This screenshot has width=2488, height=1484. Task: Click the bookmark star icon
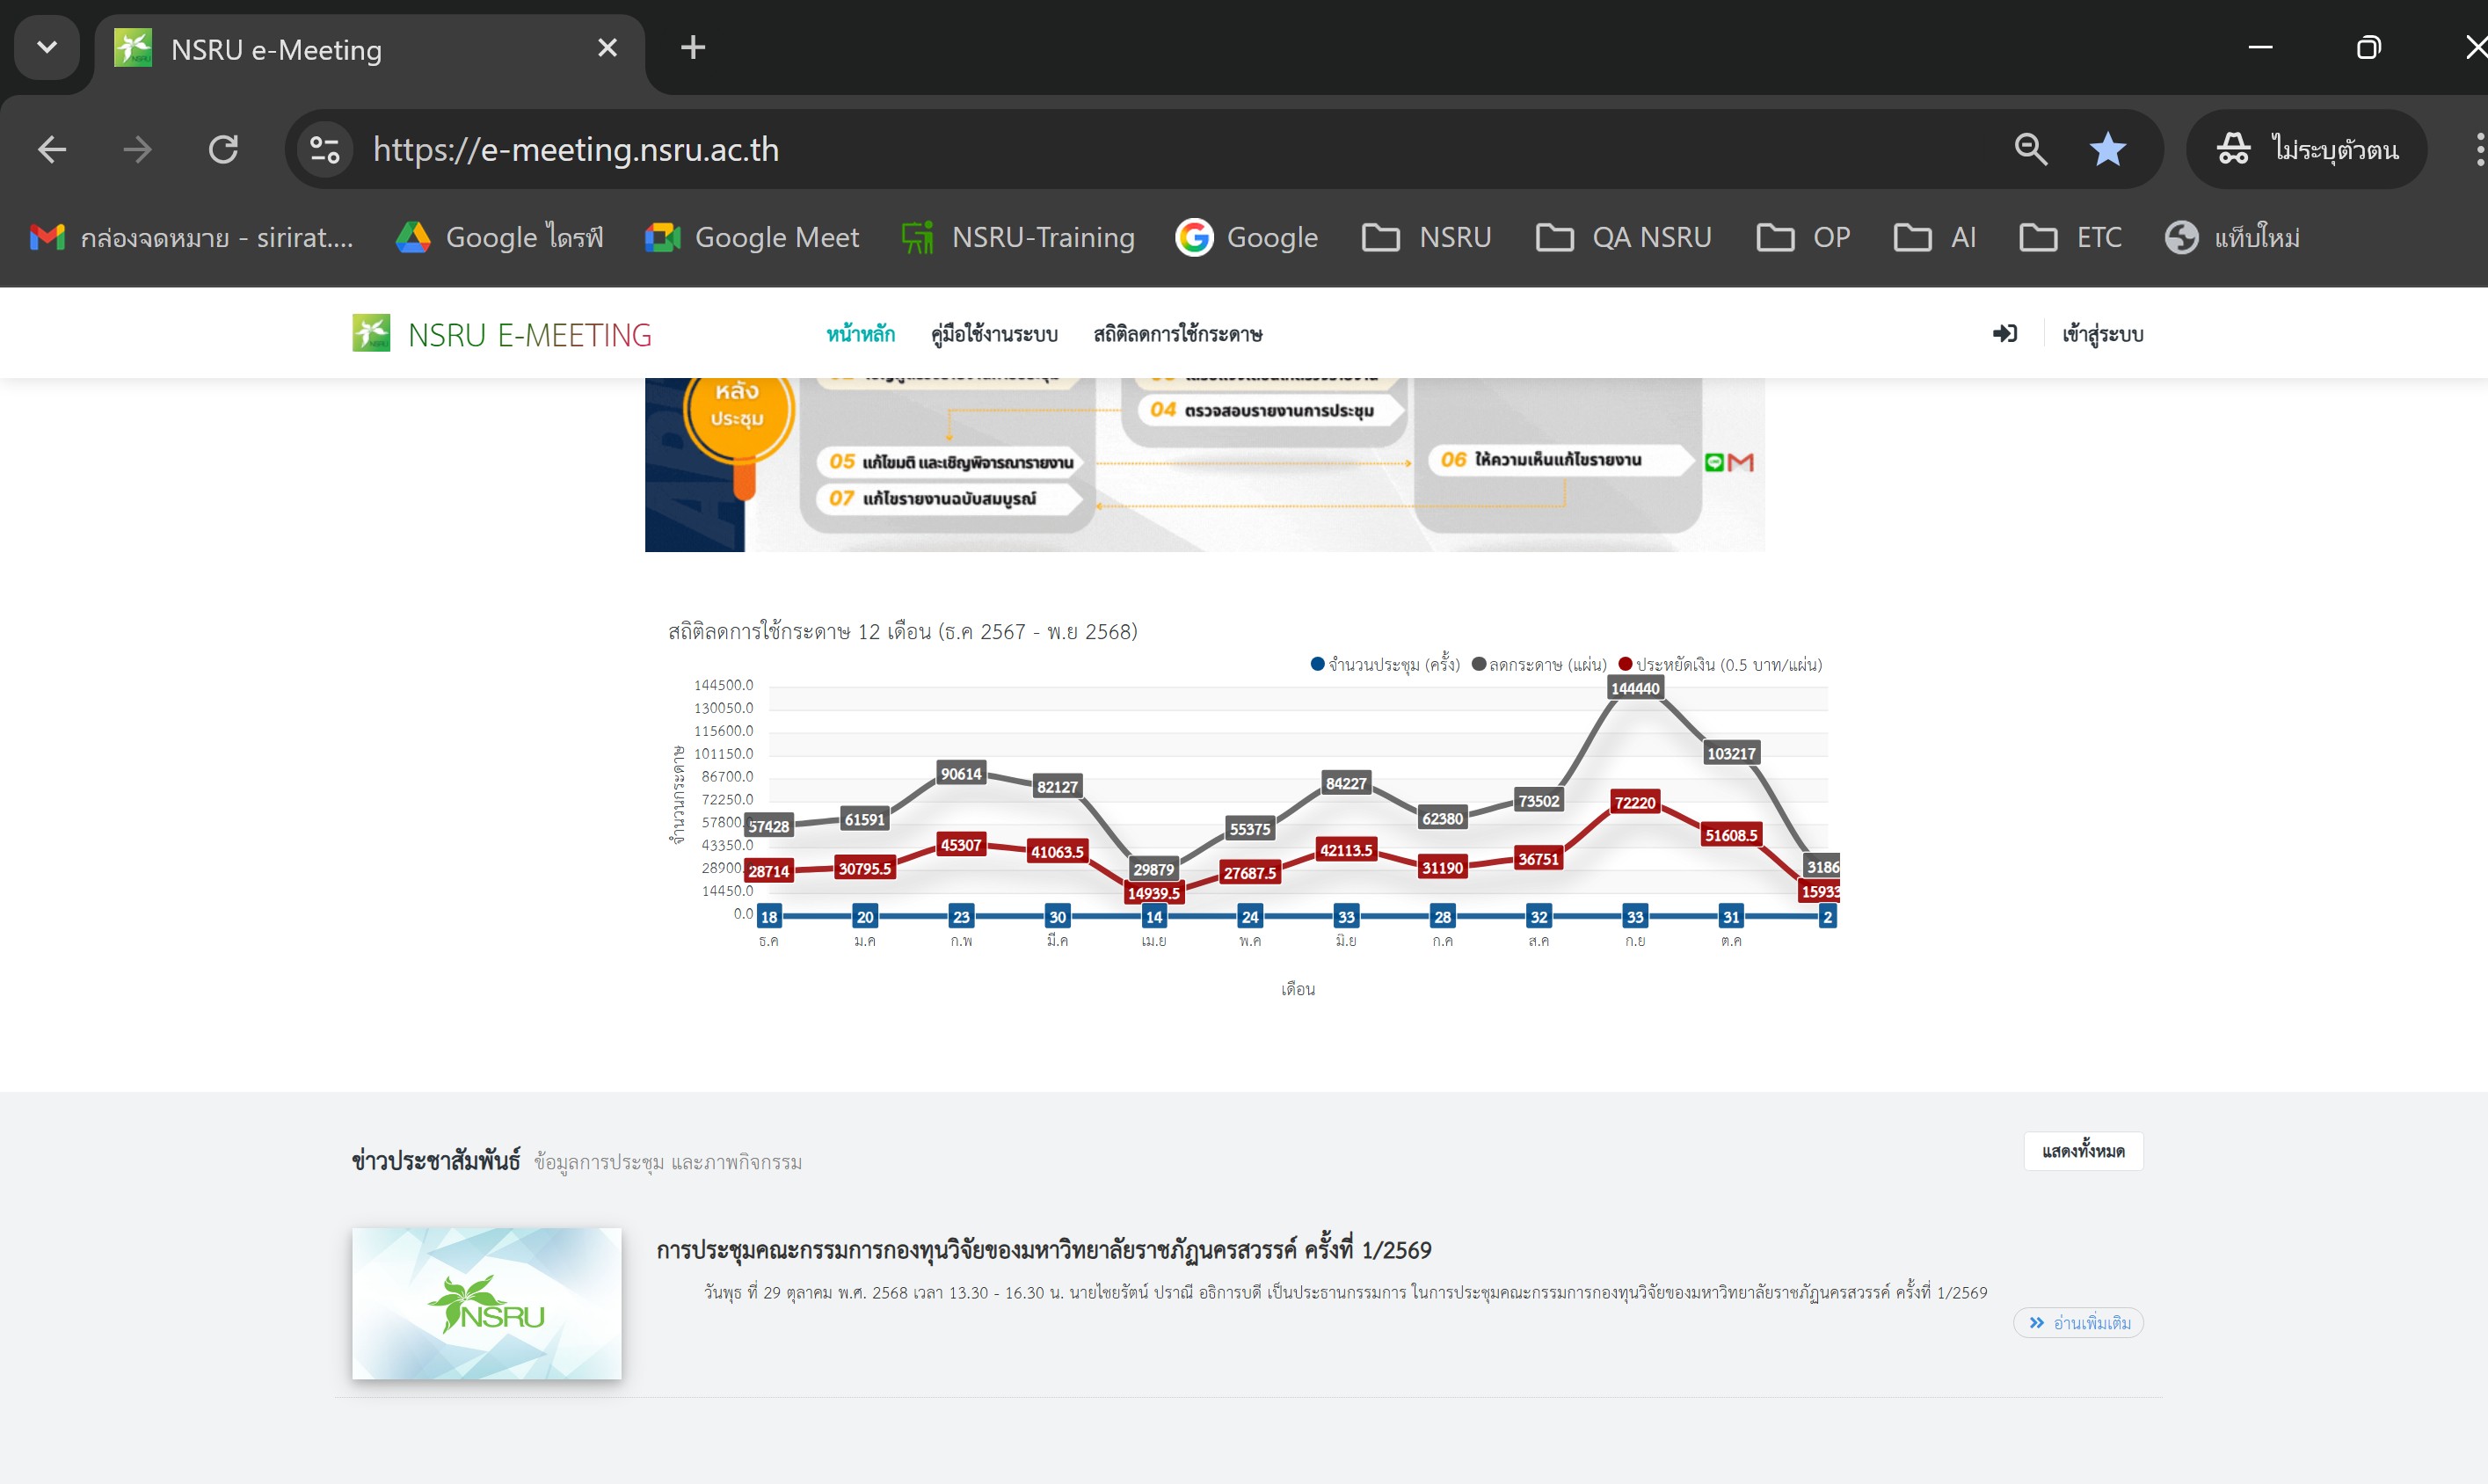(2107, 150)
